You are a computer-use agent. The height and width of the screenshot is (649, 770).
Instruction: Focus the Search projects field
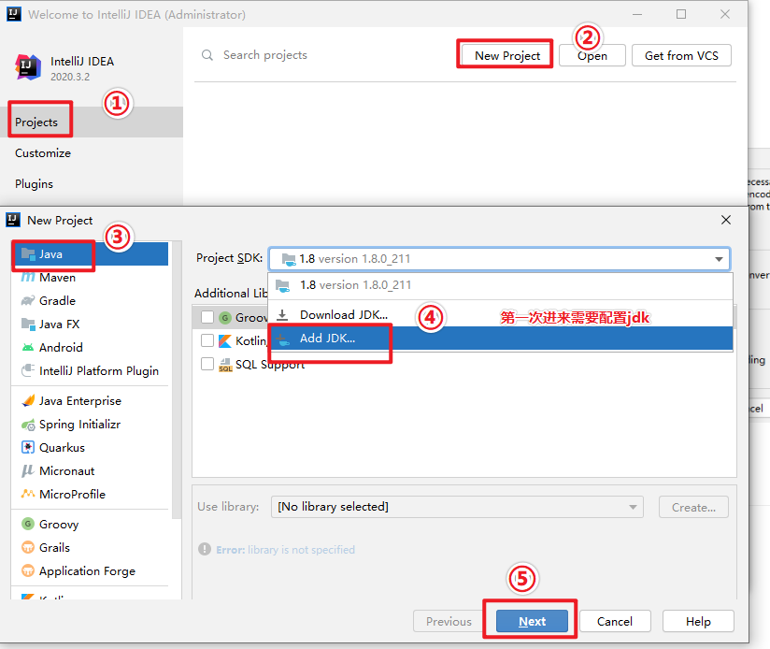(265, 55)
